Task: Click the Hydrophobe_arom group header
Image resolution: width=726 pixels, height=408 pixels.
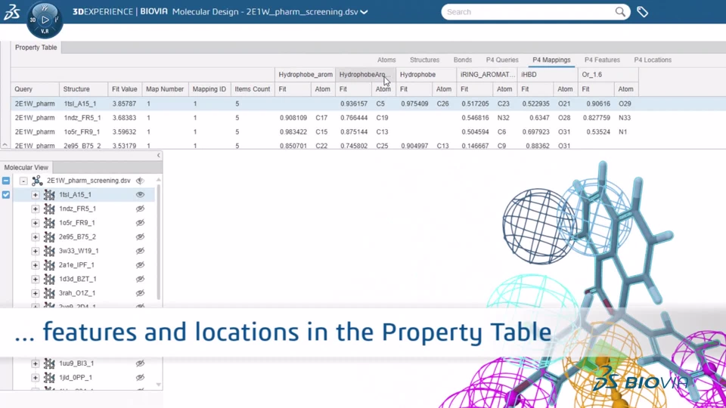Action: pos(305,75)
